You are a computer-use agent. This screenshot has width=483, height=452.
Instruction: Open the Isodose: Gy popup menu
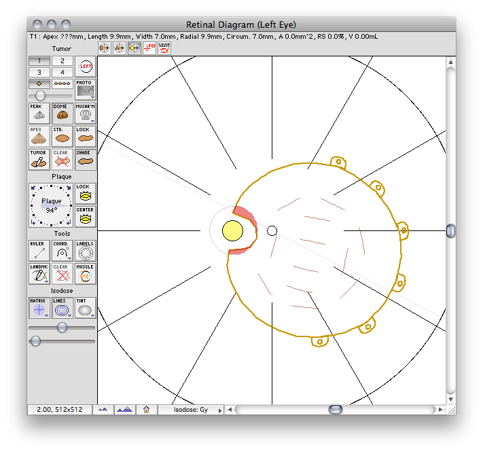[191, 410]
